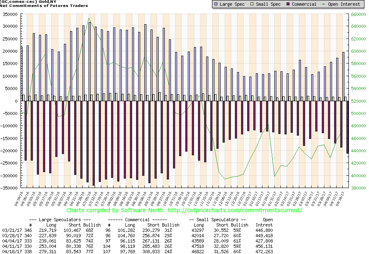Select the Open Interest legend label

tap(346, 4)
